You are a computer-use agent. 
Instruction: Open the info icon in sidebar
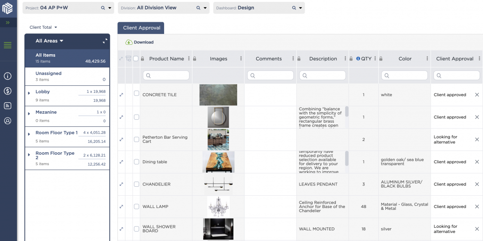pos(8,76)
